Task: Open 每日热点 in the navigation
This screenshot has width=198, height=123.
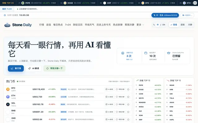Action: pyautogui.click(x=58, y=25)
